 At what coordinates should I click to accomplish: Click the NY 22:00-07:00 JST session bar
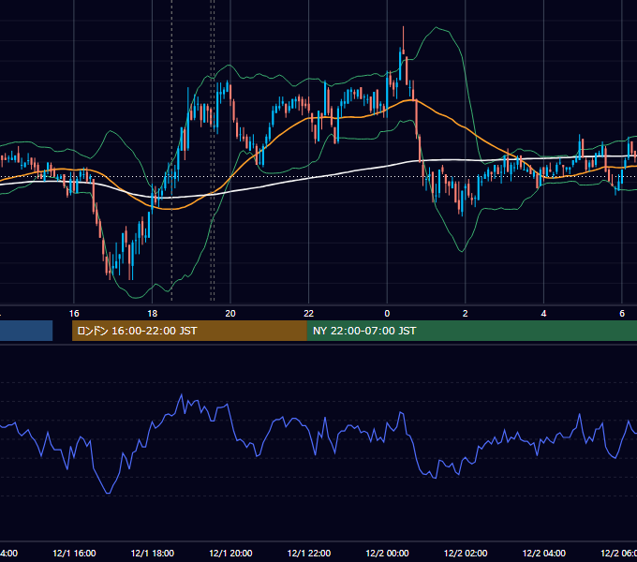[x=471, y=331]
